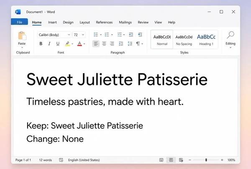Apply the No Spacing style
The width and height of the screenshot is (251, 169).
click(184, 39)
